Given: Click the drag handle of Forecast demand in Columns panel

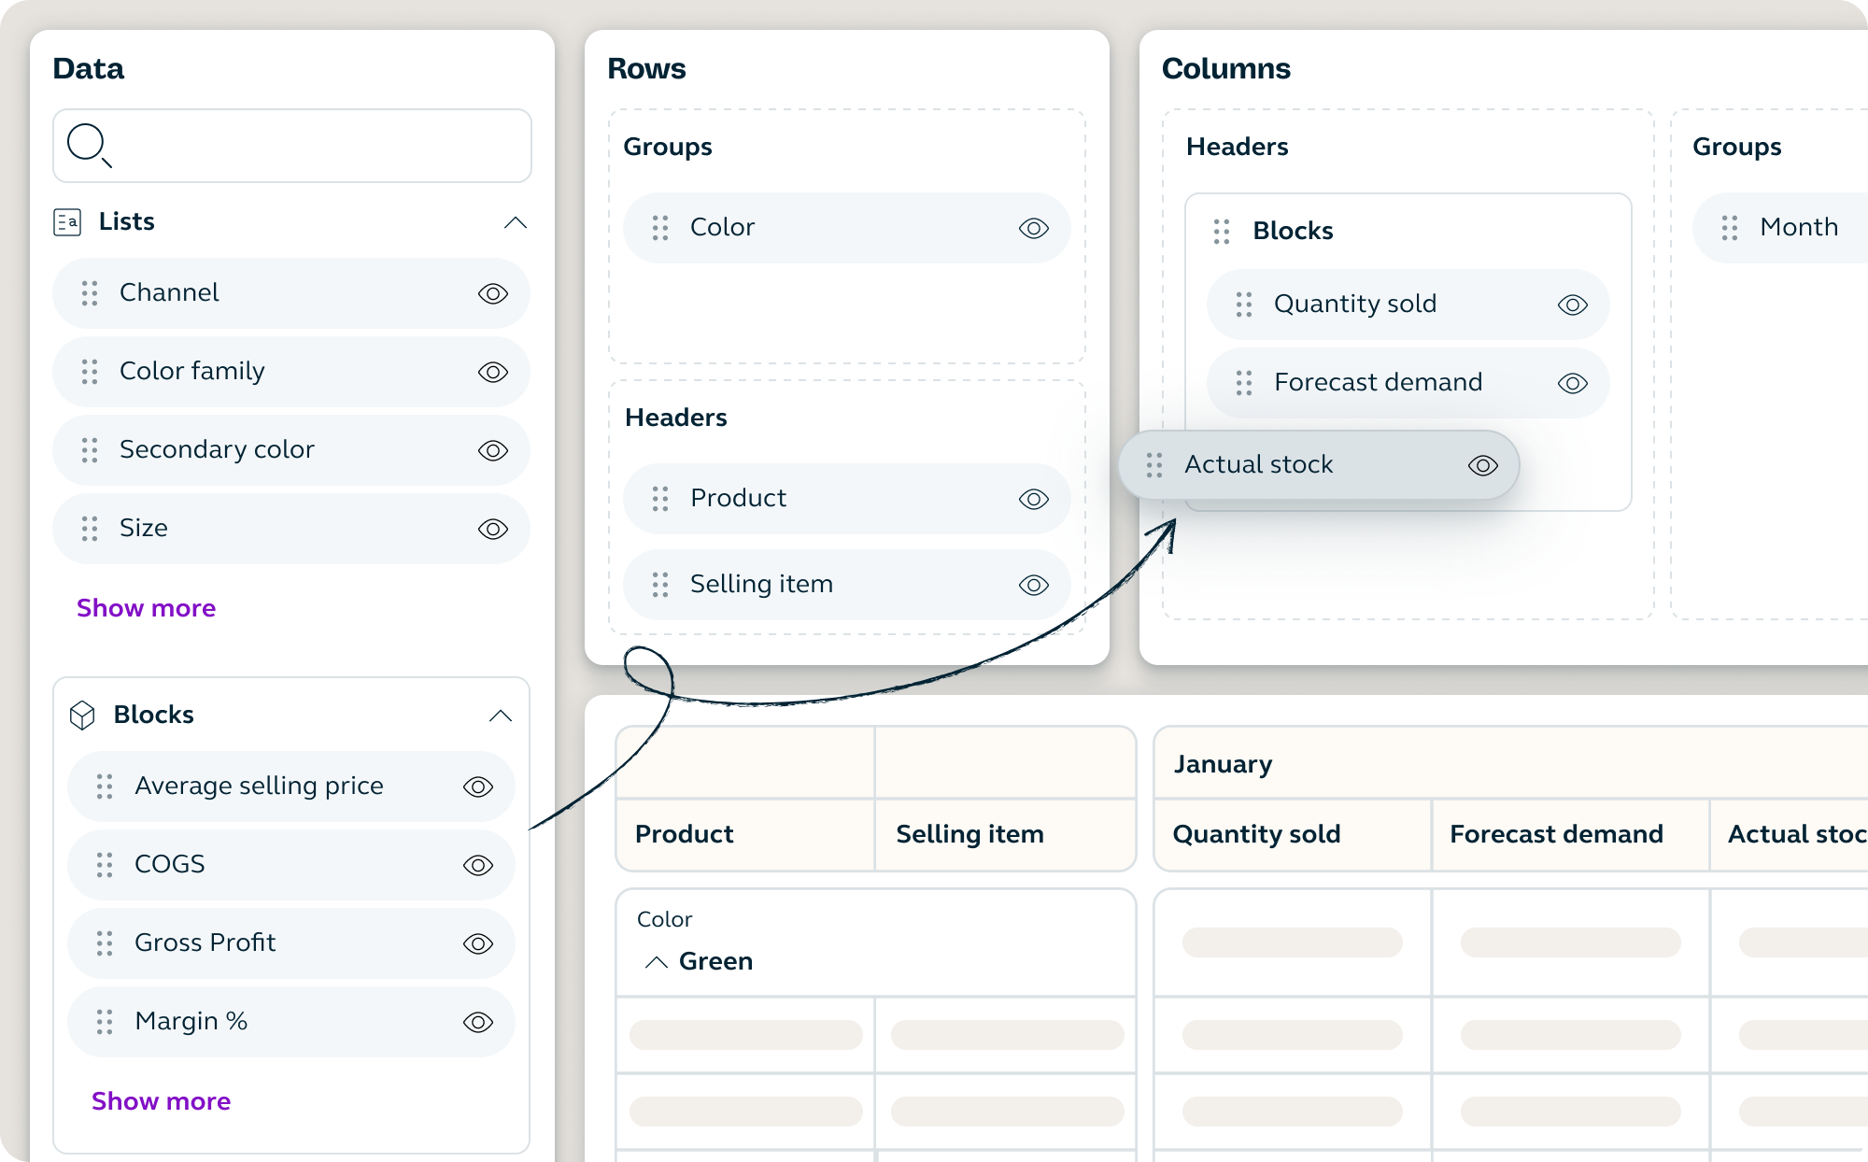Looking at the screenshot, I should [1244, 383].
